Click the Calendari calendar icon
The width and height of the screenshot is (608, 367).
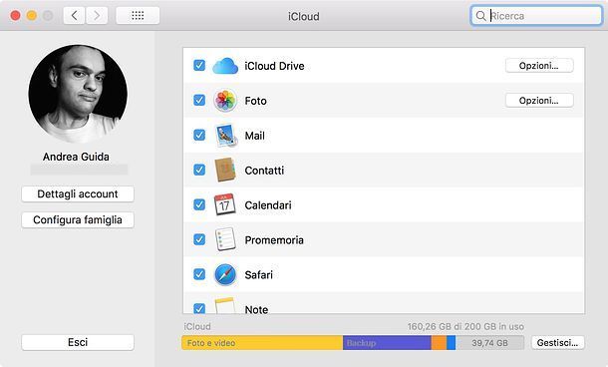(225, 204)
